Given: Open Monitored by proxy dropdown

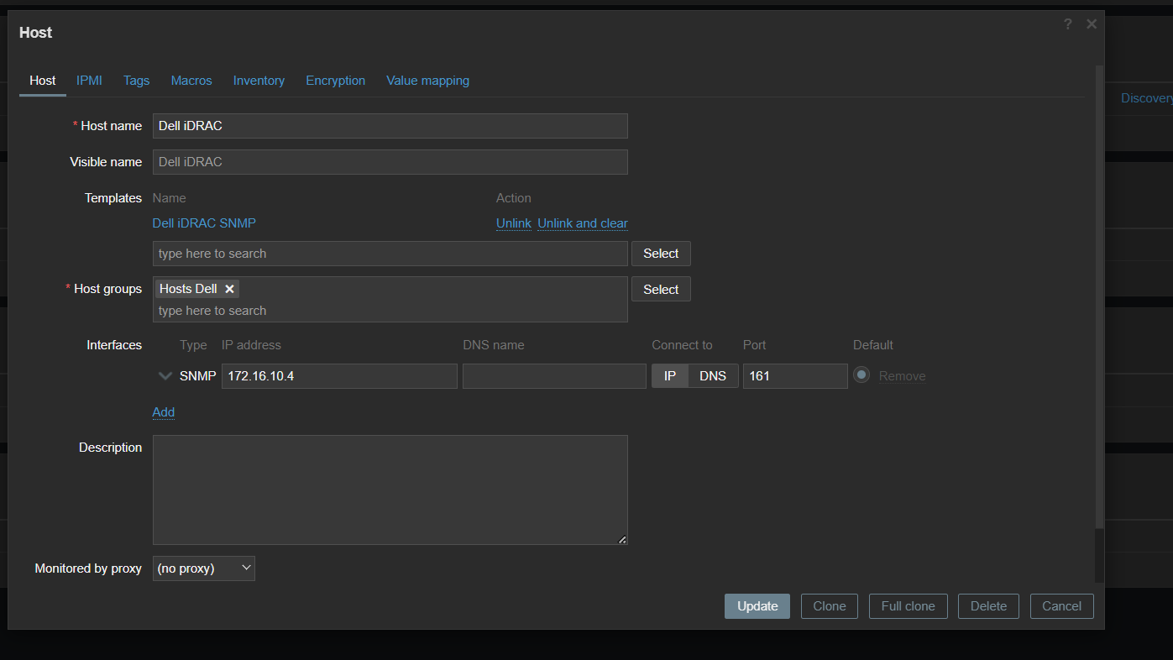Looking at the screenshot, I should pos(204,568).
